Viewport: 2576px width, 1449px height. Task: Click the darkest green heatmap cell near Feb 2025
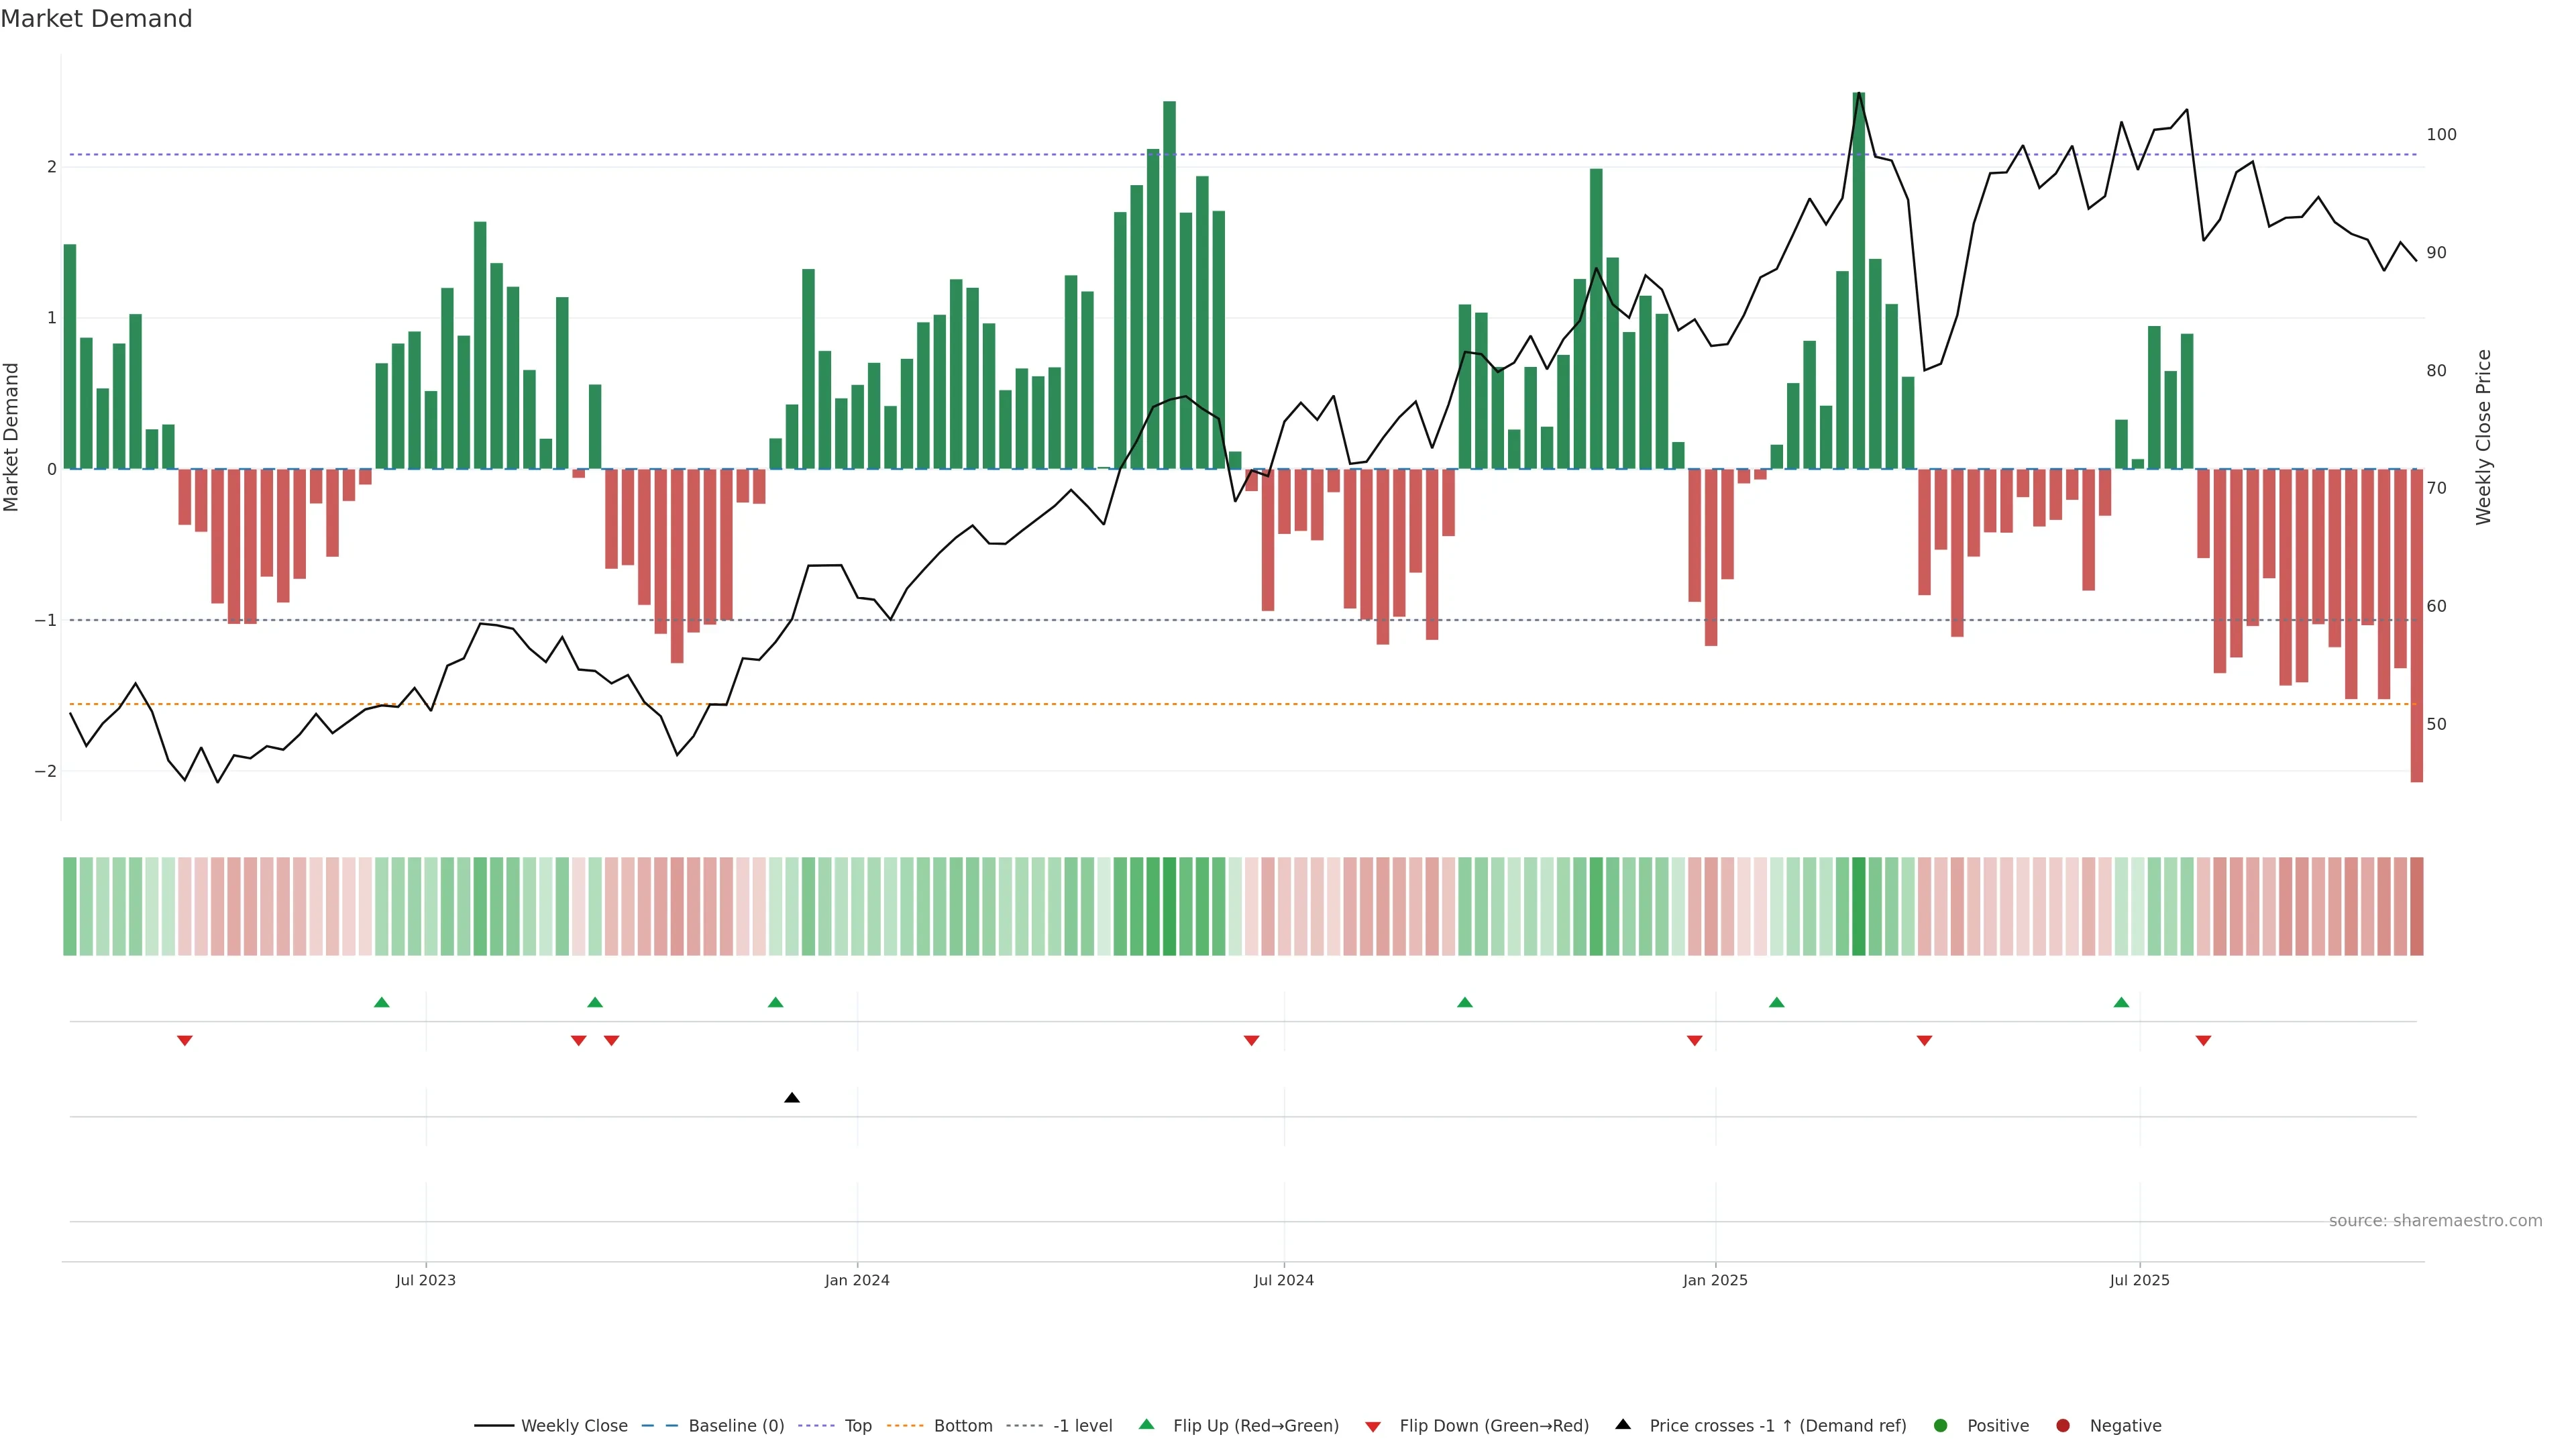1859,906
